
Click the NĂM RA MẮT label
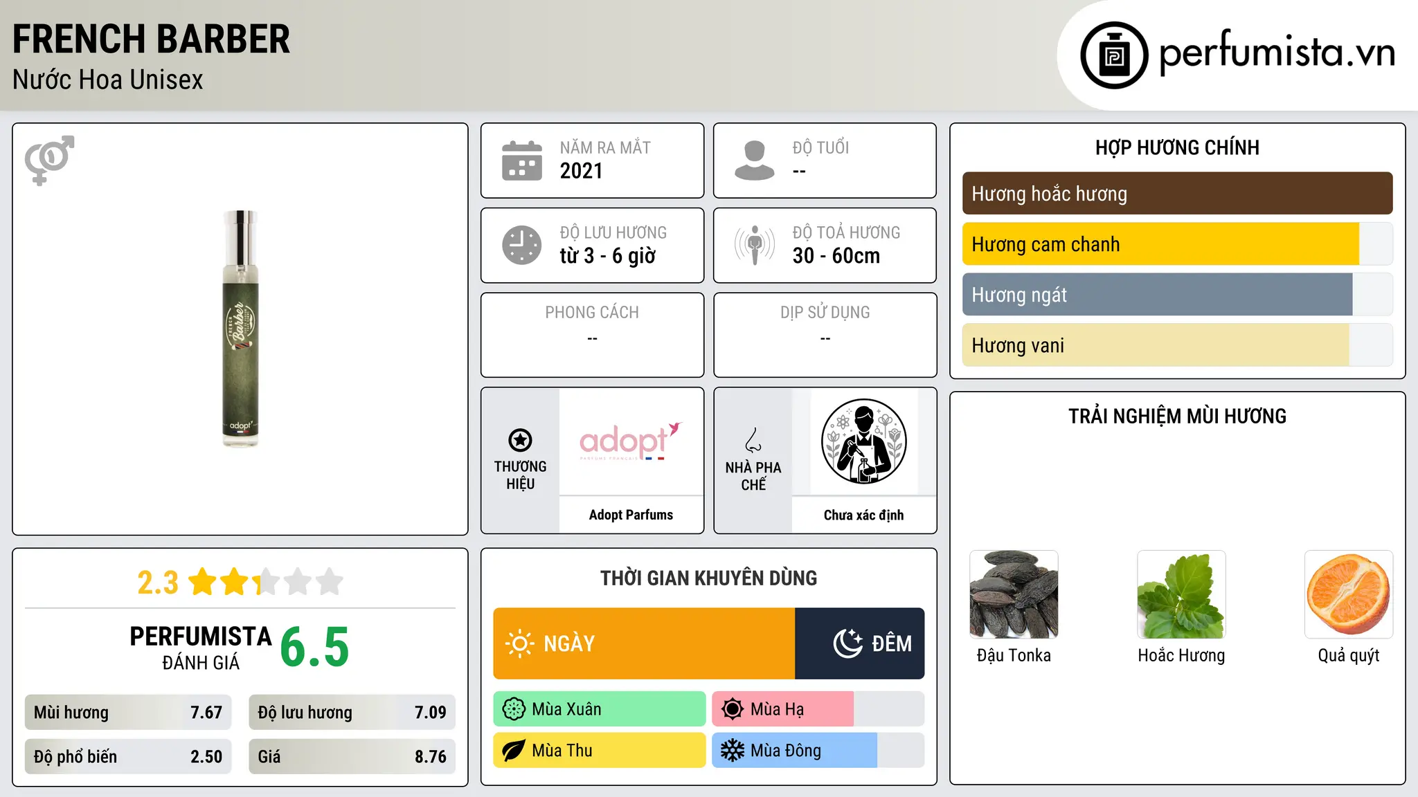click(x=605, y=147)
